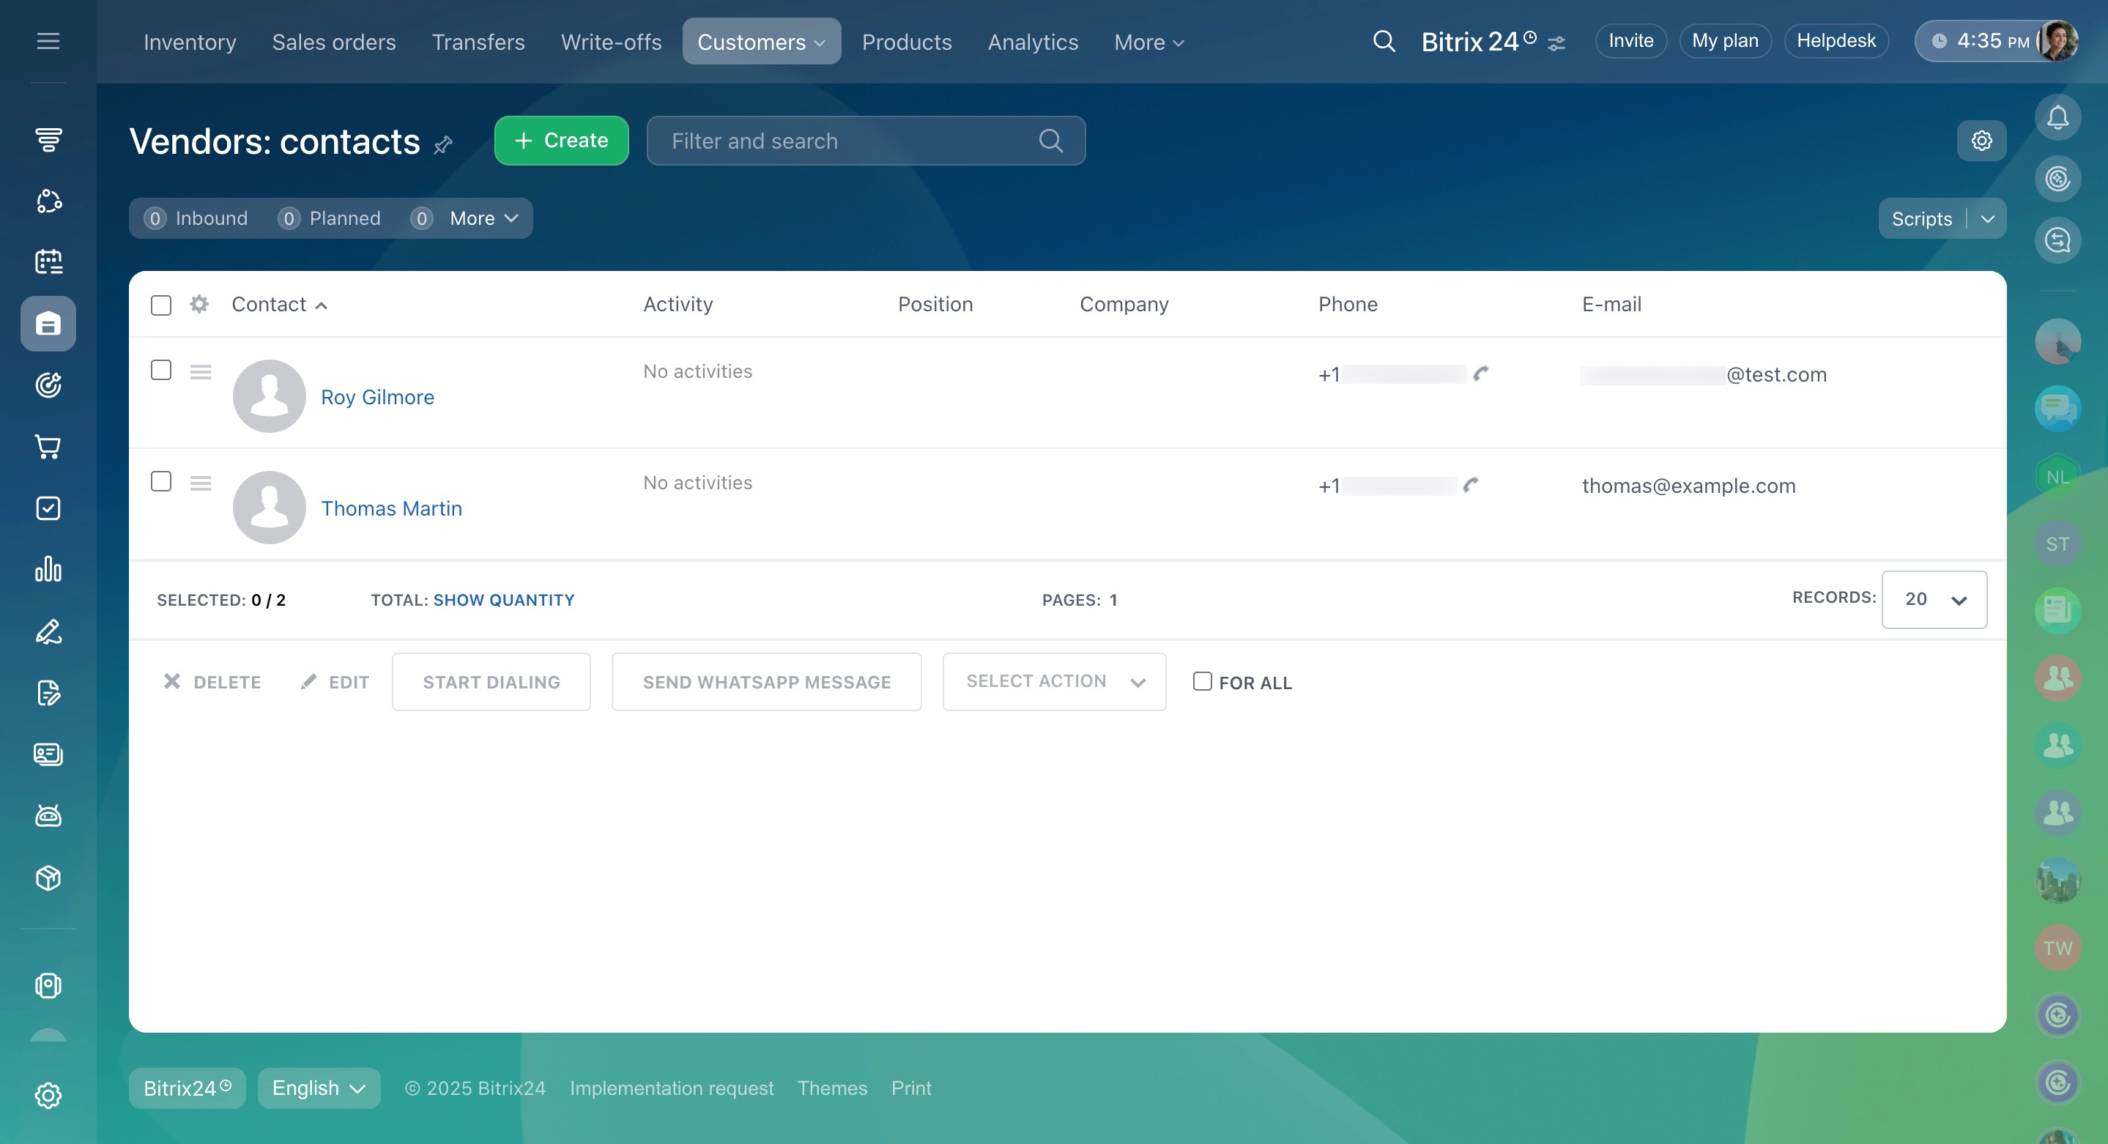Click the top search magnifier icon
The height and width of the screenshot is (1144, 2108).
point(1383,41)
